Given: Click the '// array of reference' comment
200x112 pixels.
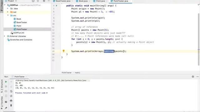Looking at the screenshot, I should click(84, 27).
